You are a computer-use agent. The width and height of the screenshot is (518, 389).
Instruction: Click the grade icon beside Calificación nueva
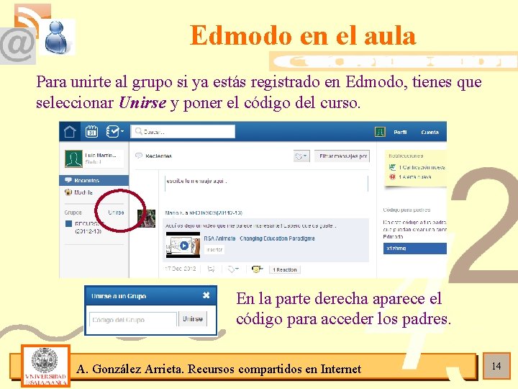pos(392,167)
